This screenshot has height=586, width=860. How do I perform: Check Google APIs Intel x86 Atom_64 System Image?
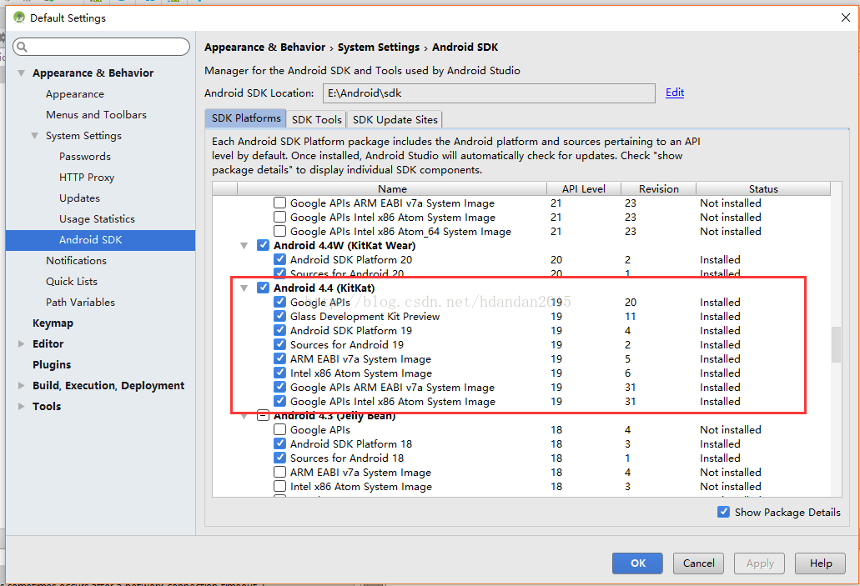279,231
